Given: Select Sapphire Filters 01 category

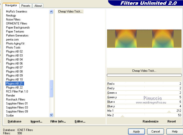Looking at the screenshot, I should tap(17, 103).
